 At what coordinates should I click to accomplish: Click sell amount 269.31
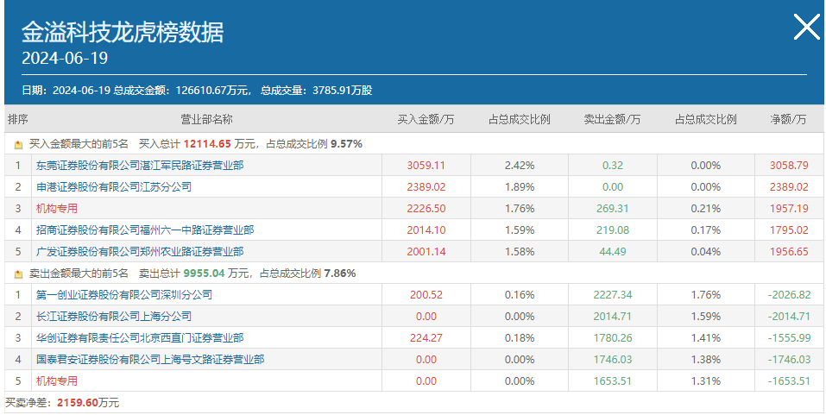[613, 209]
